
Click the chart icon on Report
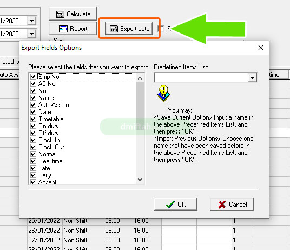tap(63, 29)
